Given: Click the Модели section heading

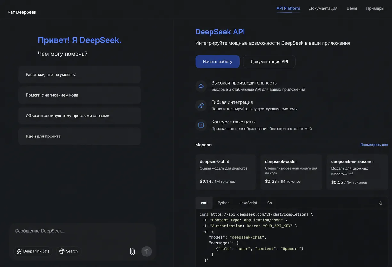Looking at the screenshot, I should click(x=204, y=145).
